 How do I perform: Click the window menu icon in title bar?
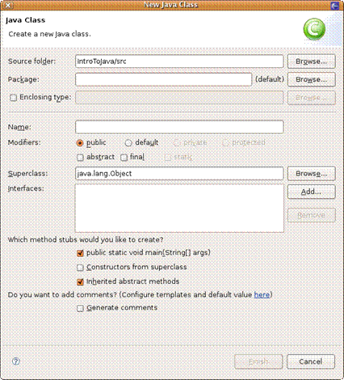point(335,5)
